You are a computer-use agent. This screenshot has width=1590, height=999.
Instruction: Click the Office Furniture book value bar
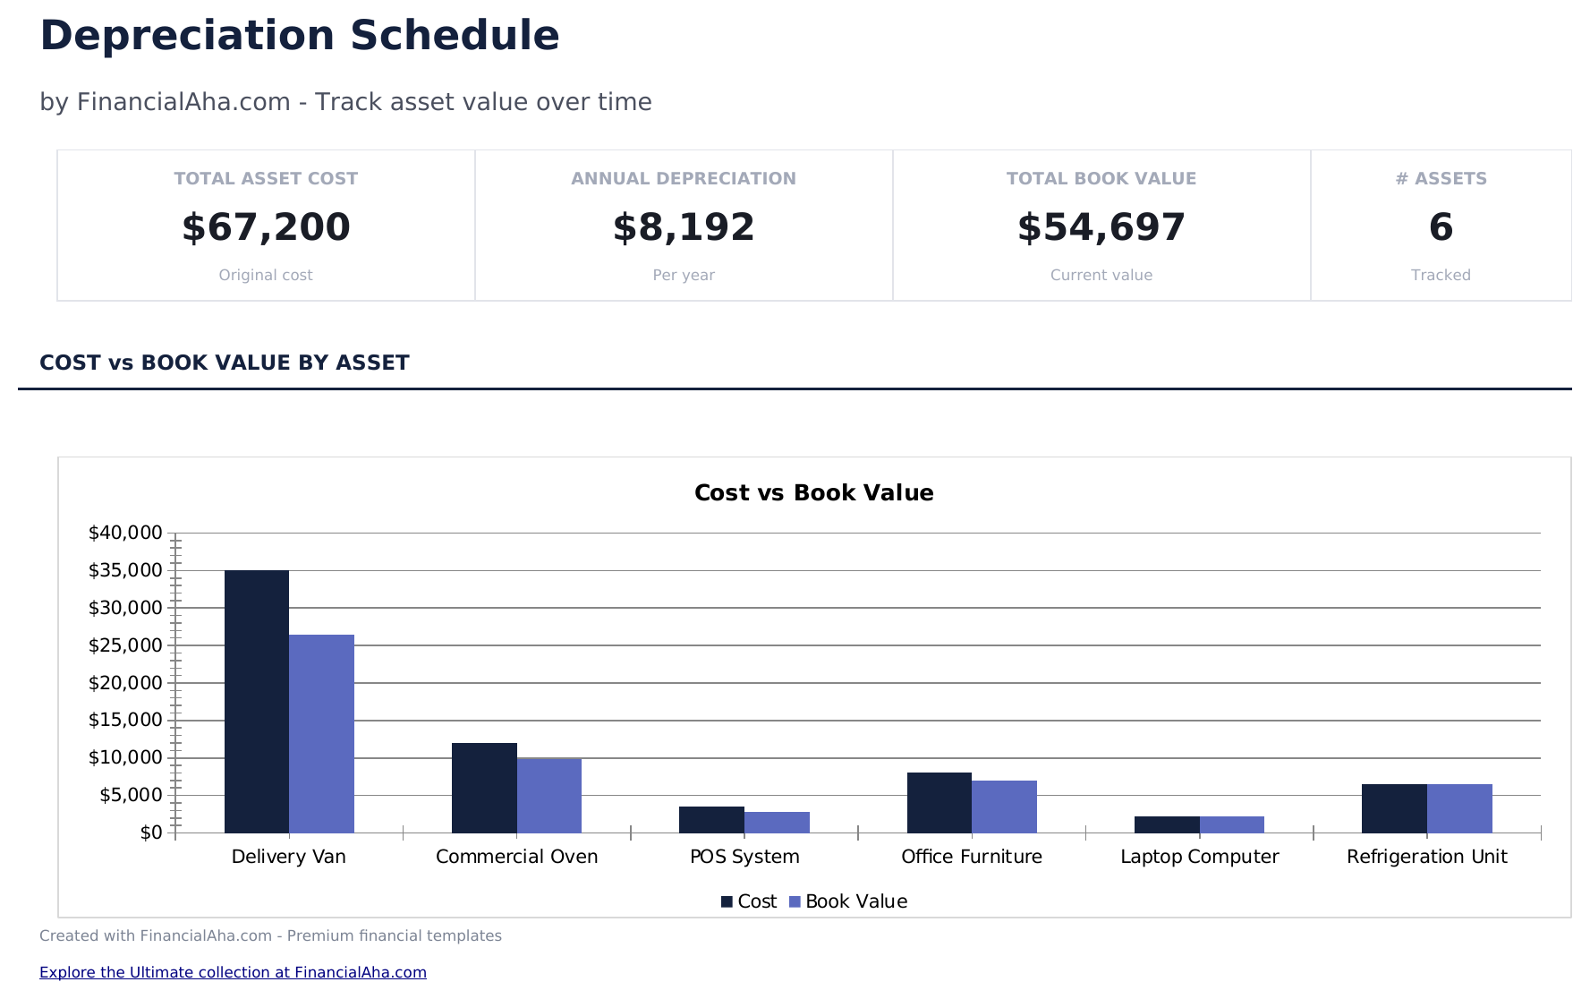tap(1004, 807)
